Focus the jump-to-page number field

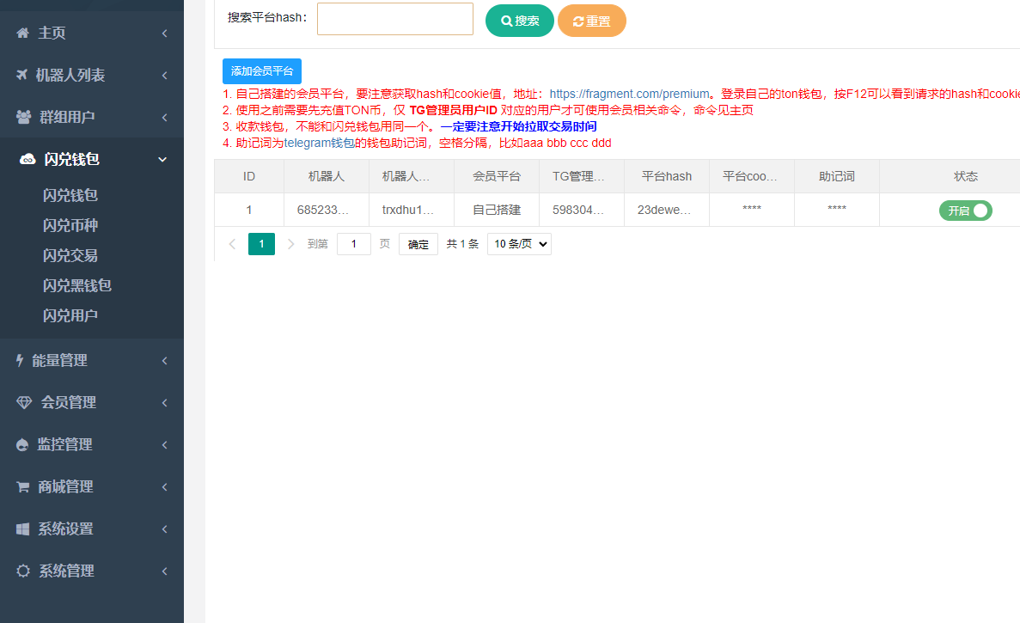[x=354, y=244]
